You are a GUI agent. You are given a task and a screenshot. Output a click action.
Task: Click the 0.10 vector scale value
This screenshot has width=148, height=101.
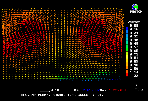coord(55,90)
